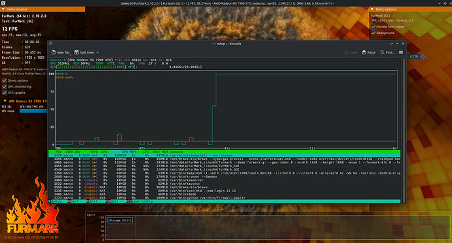
Task: Toggle the Render furry object checkbox
Action: tap(373, 27)
